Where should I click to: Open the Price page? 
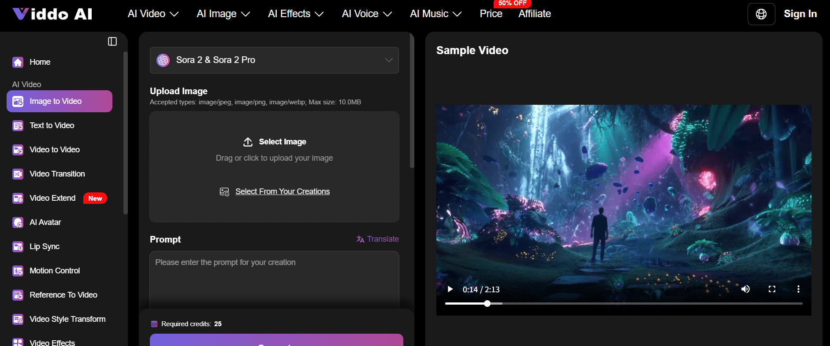(491, 14)
